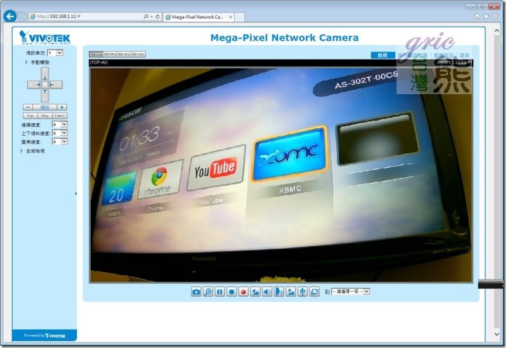Open the client settings tab
506x348 pixels.
412,55
